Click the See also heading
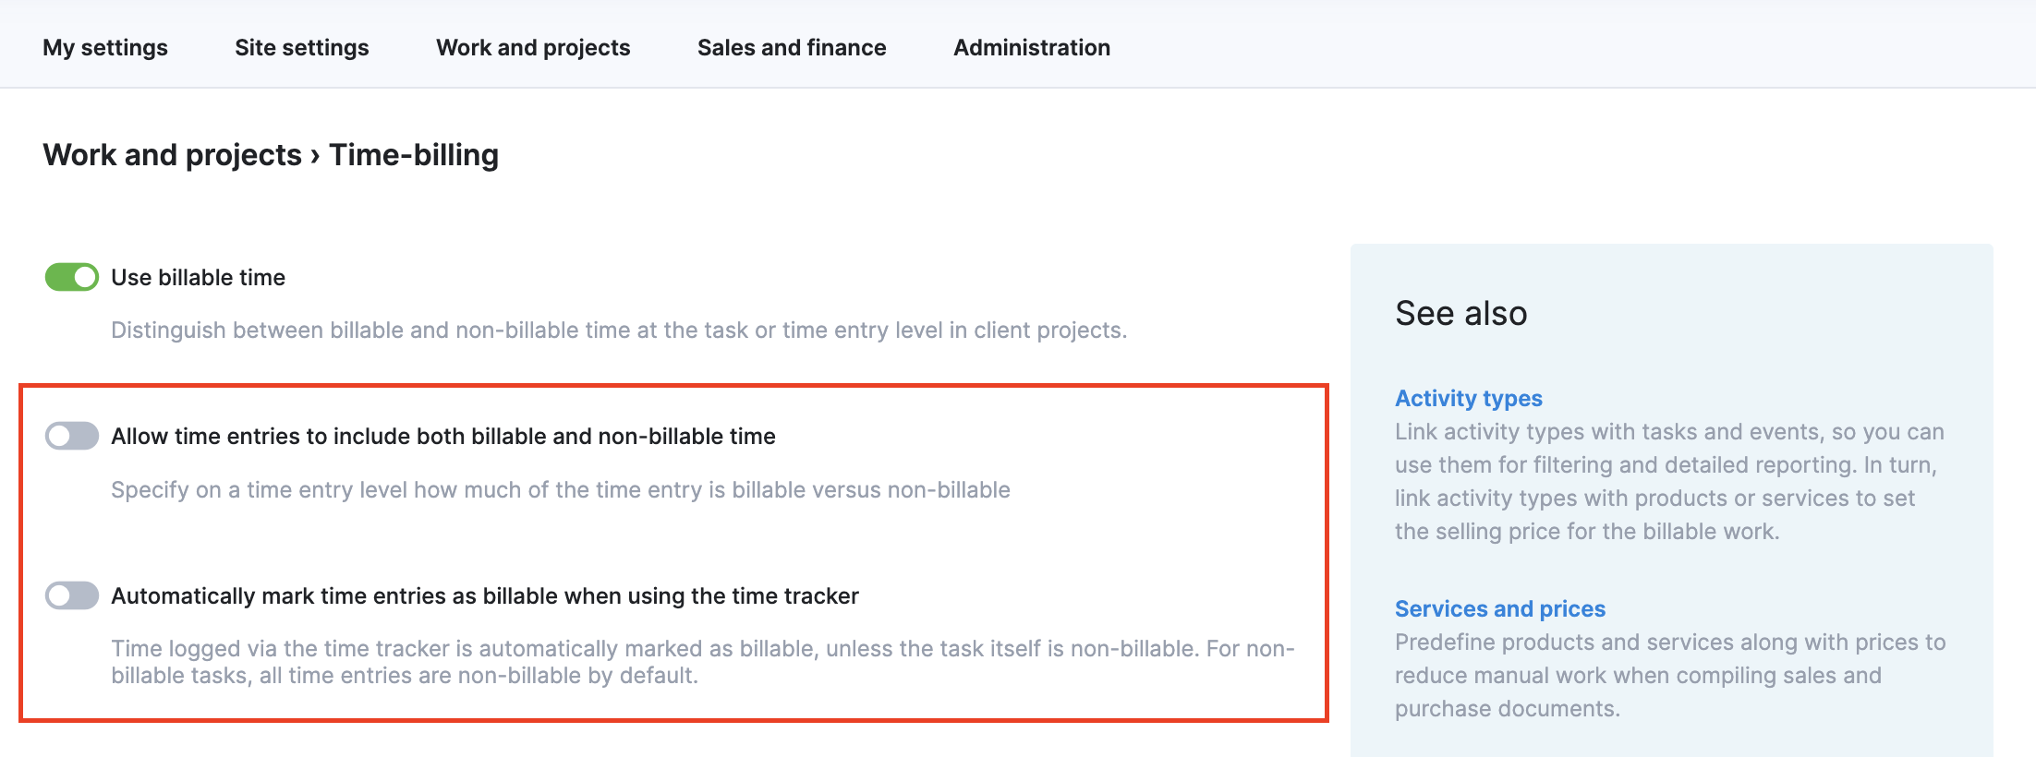This screenshot has height=757, width=2036. click(1460, 313)
